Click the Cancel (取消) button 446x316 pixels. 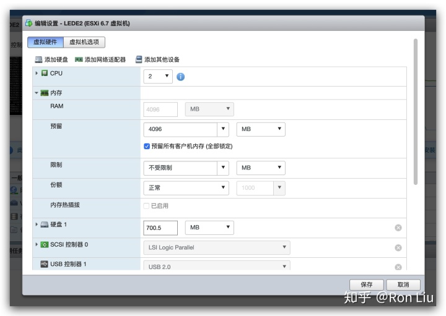click(x=403, y=284)
